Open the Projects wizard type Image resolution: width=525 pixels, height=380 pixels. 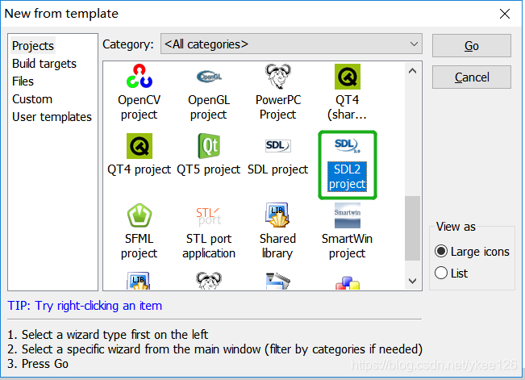[x=33, y=45]
